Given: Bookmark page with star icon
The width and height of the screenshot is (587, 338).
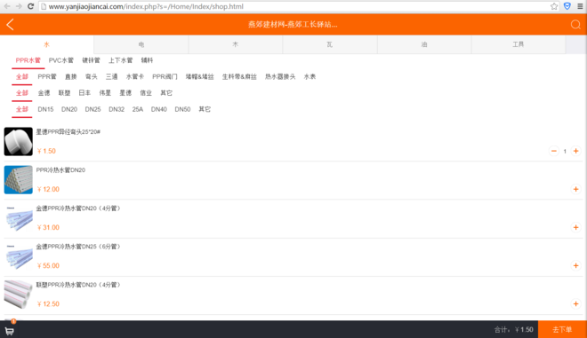Looking at the screenshot, I should pos(554,6).
